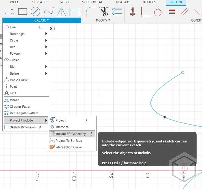Click the Offset tool icon
Screen dimensions: 202x189
[117, 12]
